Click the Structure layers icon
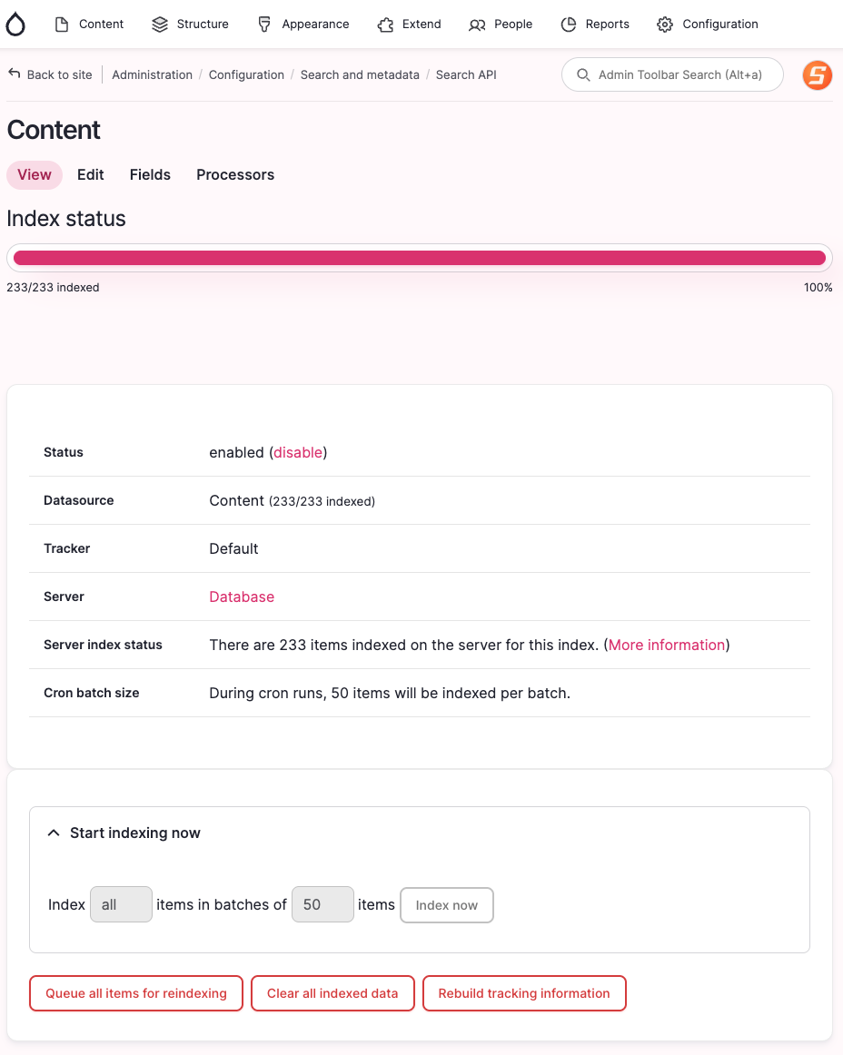Viewport: 843px width, 1055px height. tap(160, 25)
